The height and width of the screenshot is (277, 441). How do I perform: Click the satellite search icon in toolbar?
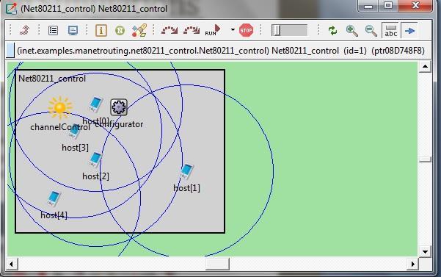click(139, 30)
